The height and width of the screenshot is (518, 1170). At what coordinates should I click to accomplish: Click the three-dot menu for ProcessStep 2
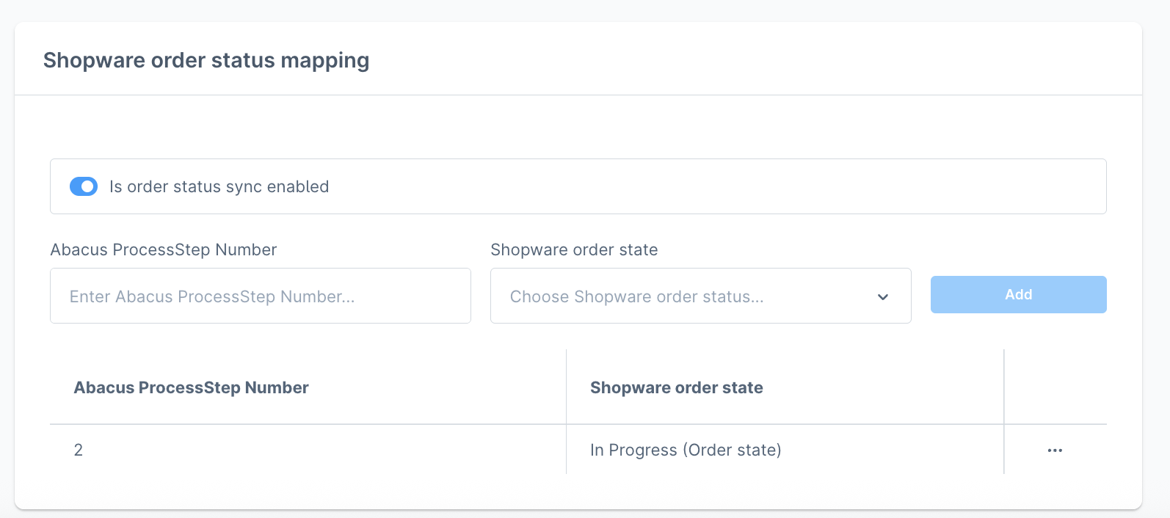pos(1055,450)
